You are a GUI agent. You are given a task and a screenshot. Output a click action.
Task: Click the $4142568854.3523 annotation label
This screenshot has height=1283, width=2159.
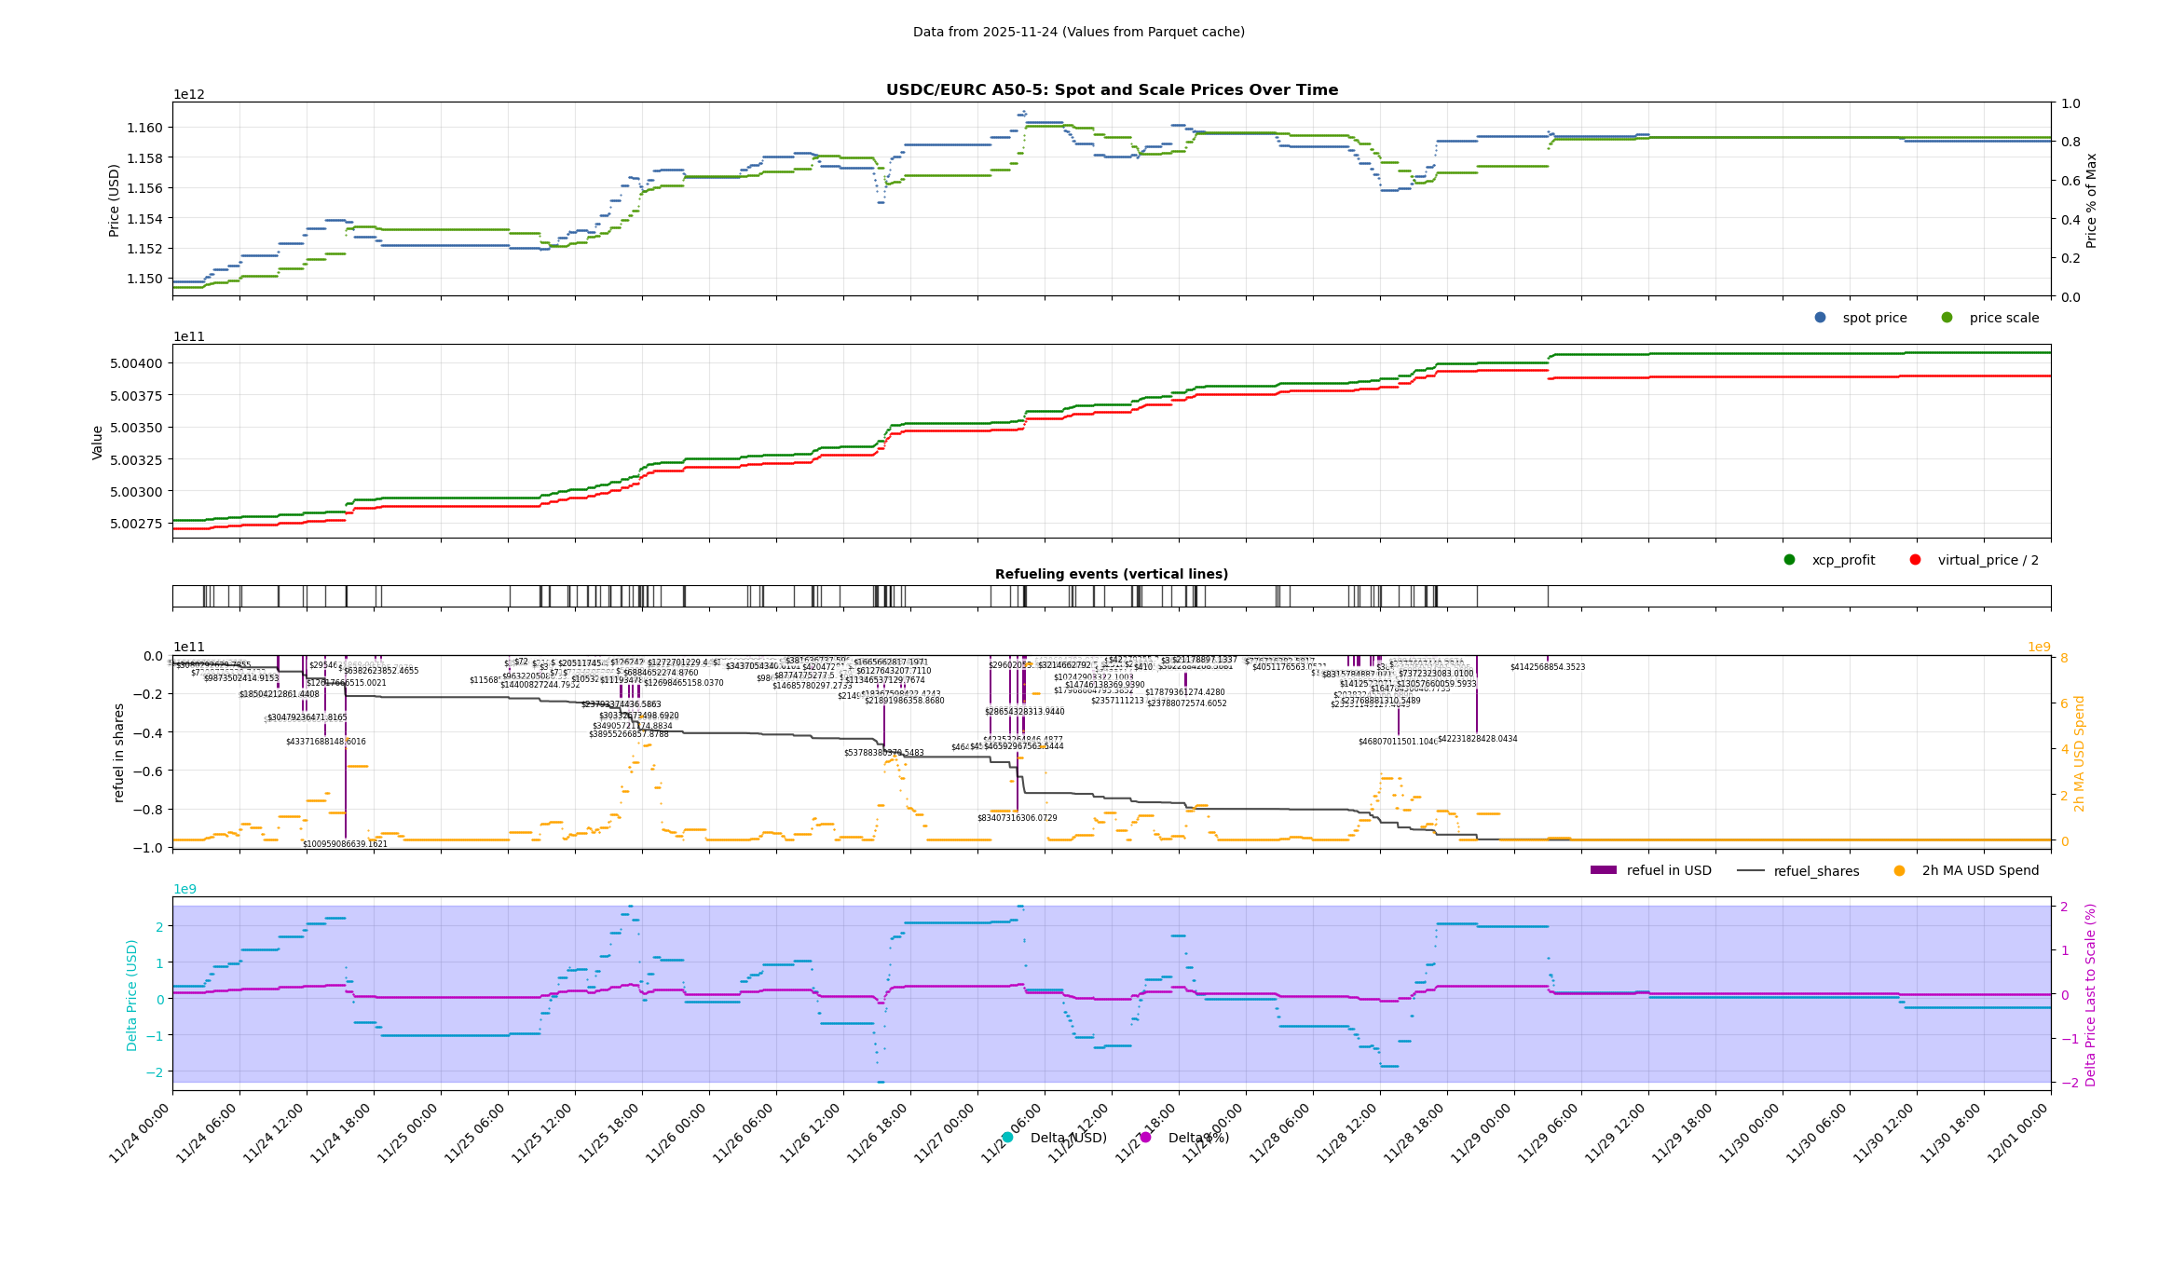[x=1547, y=667]
